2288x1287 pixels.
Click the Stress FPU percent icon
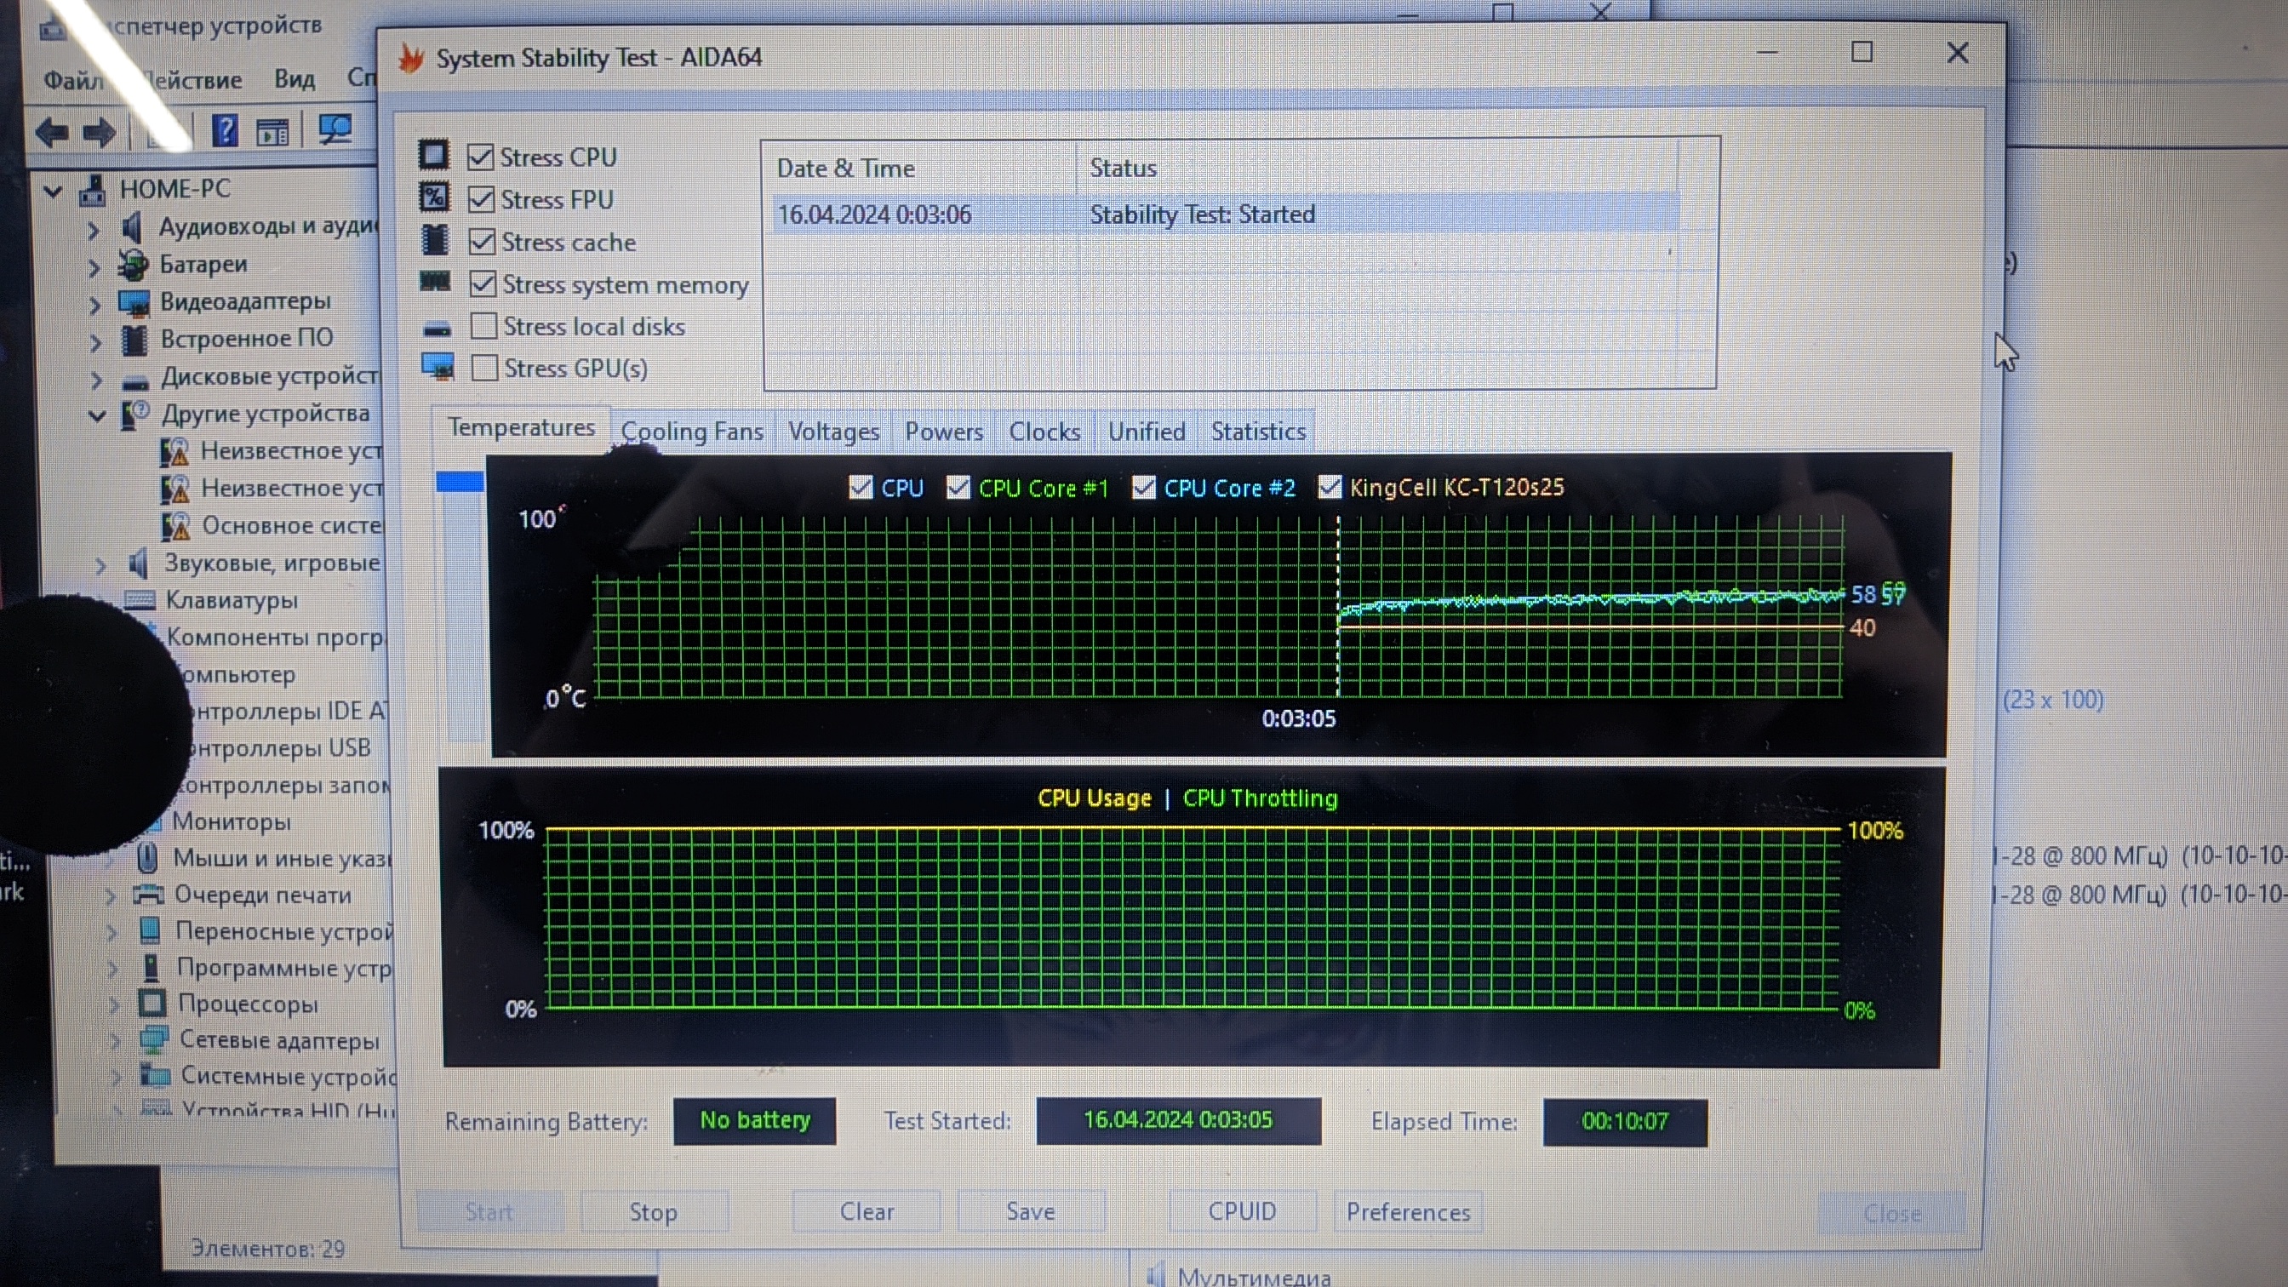(434, 197)
